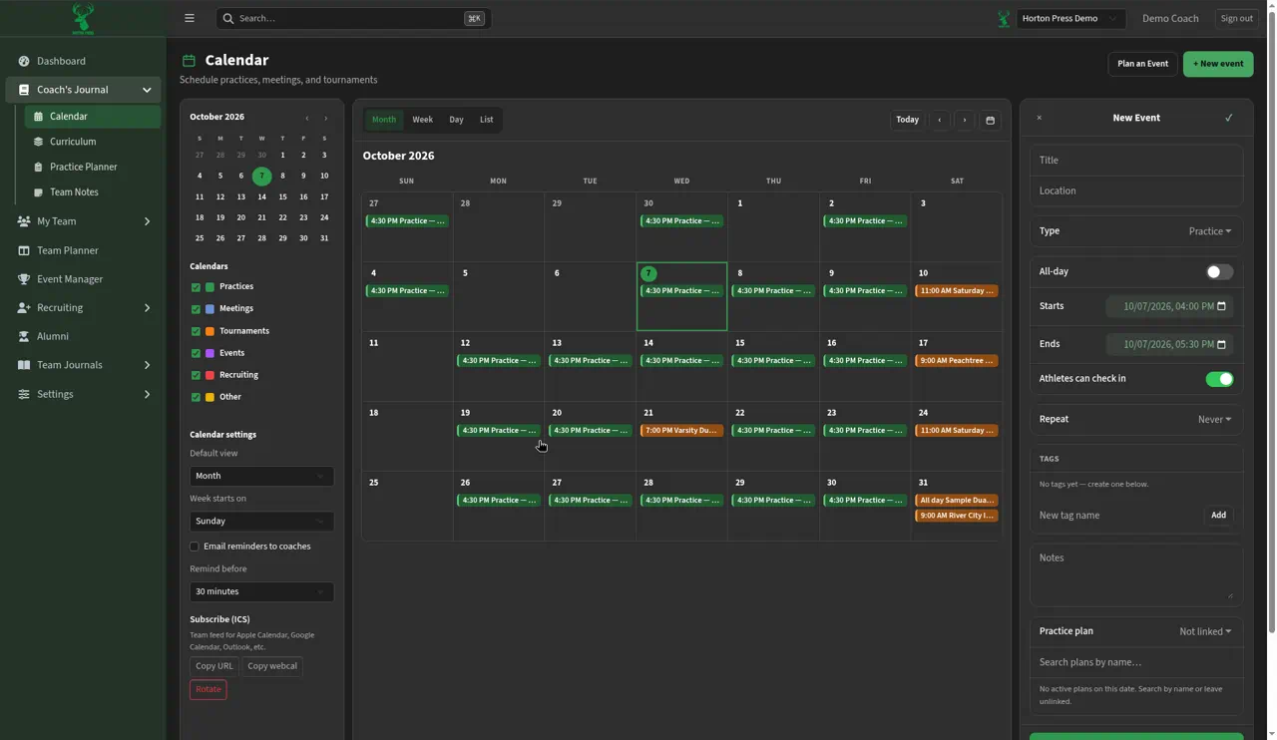Viewport: 1277px width, 740px height.
Task: Navigate main calendar to next month
Action: point(965,120)
